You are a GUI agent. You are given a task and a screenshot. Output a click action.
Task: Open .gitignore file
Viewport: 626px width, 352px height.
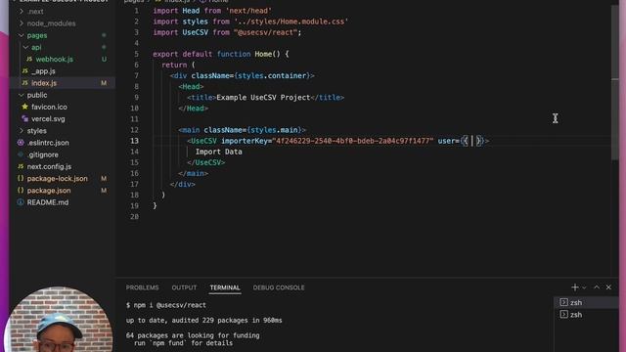[43, 154]
